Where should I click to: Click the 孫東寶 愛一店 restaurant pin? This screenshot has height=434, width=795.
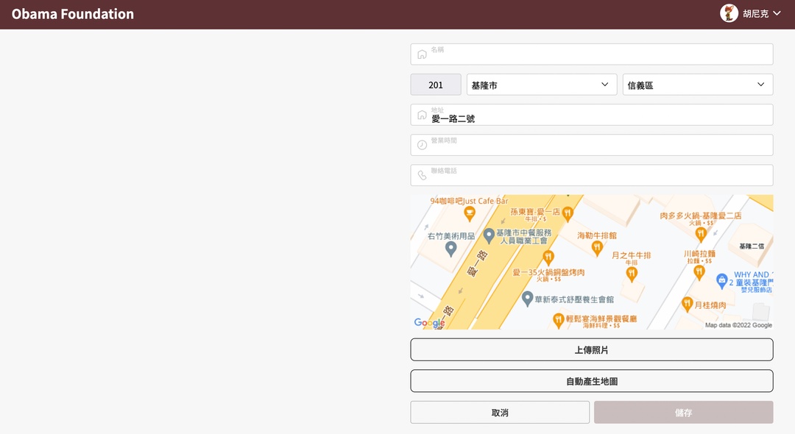tap(568, 214)
